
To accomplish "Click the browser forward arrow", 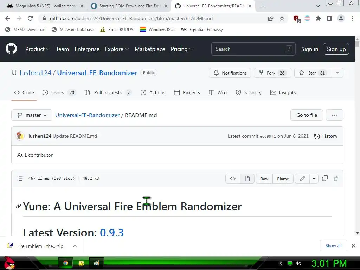I will coord(19,18).
